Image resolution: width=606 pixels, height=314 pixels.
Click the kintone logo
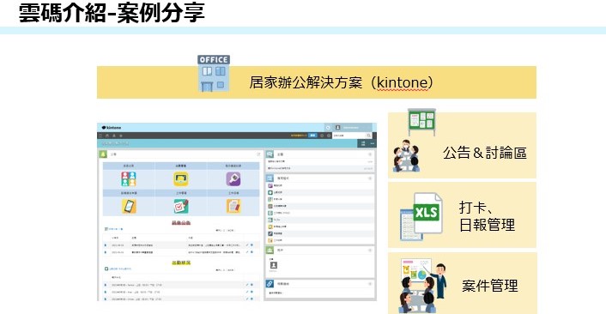112,128
